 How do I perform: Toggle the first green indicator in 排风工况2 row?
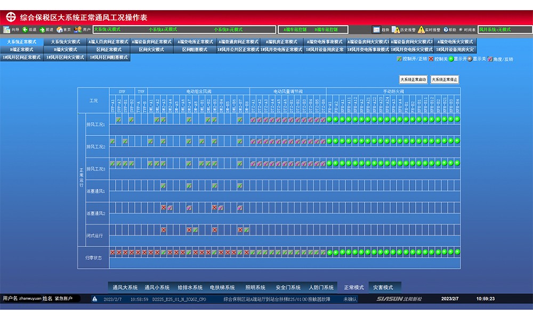pyautogui.click(x=329, y=141)
